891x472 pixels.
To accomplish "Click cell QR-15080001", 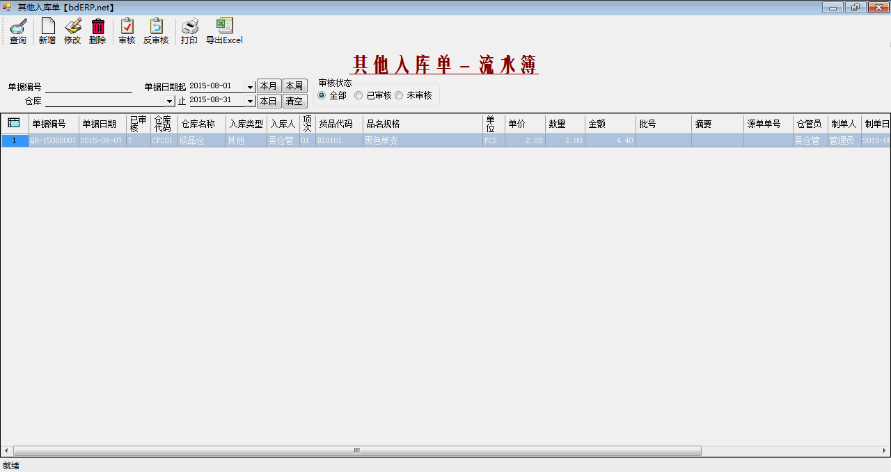I will coord(54,140).
